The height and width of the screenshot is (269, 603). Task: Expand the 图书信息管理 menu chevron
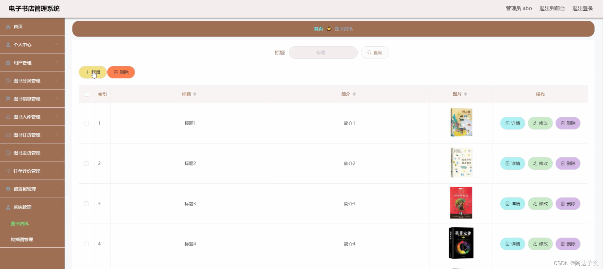(56, 99)
